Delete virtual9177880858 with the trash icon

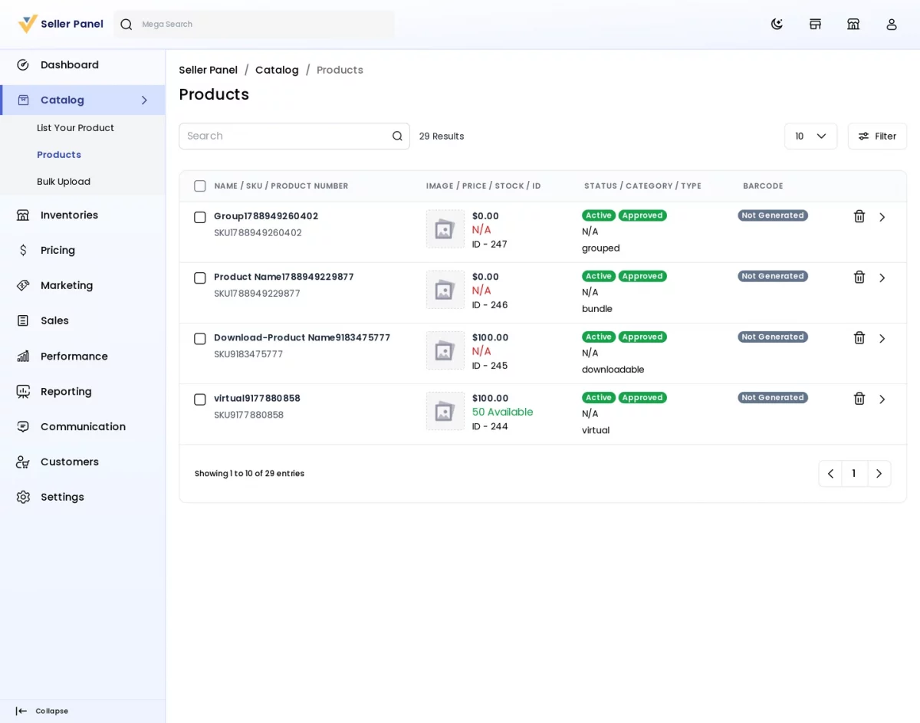pyautogui.click(x=859, y=399)
